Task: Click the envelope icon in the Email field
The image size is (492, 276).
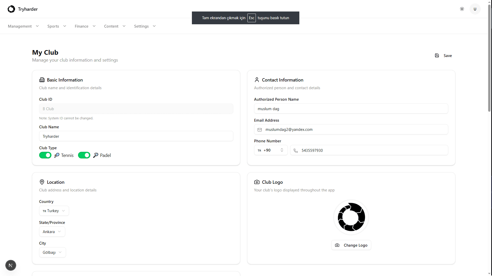Action: pyautogui.click(x=260, y=130)
